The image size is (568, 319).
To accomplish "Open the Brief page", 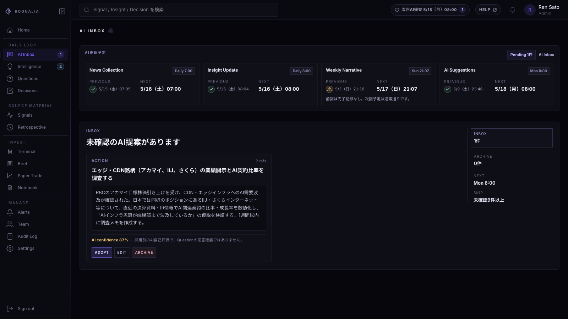I will tap(35, 164).
